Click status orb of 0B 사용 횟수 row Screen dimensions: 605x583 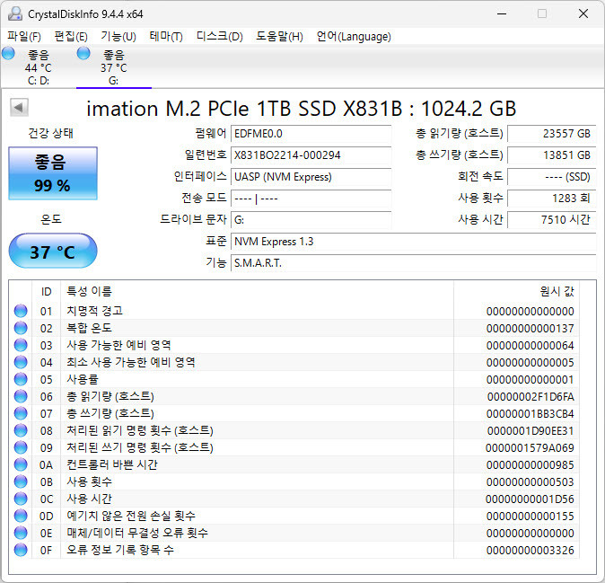(x=21, y=481)
